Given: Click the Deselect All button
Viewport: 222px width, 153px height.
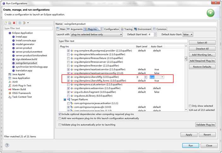Looking at the screenshot, I should pyautogui.click(x=202, y=49).
